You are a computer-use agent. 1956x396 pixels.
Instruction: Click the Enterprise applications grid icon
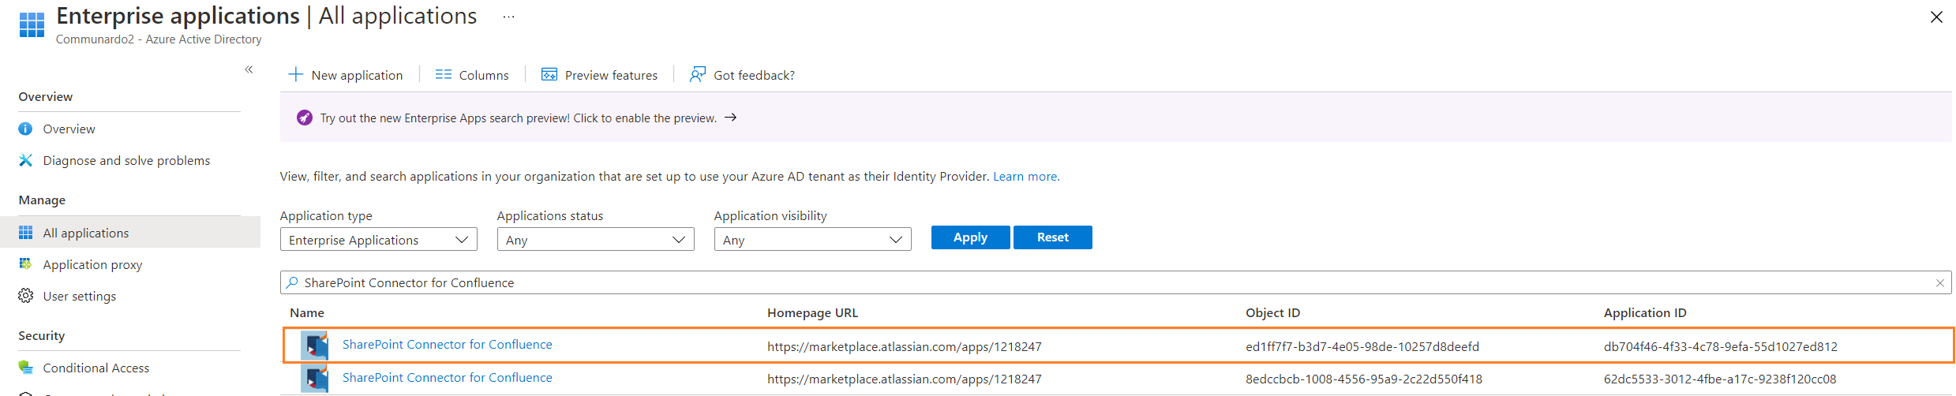pos(32,24)
